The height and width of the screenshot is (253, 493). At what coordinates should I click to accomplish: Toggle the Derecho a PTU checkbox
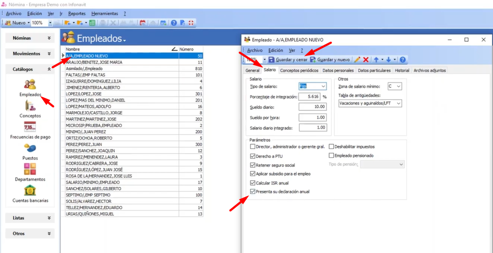click(x=253, y=156)
